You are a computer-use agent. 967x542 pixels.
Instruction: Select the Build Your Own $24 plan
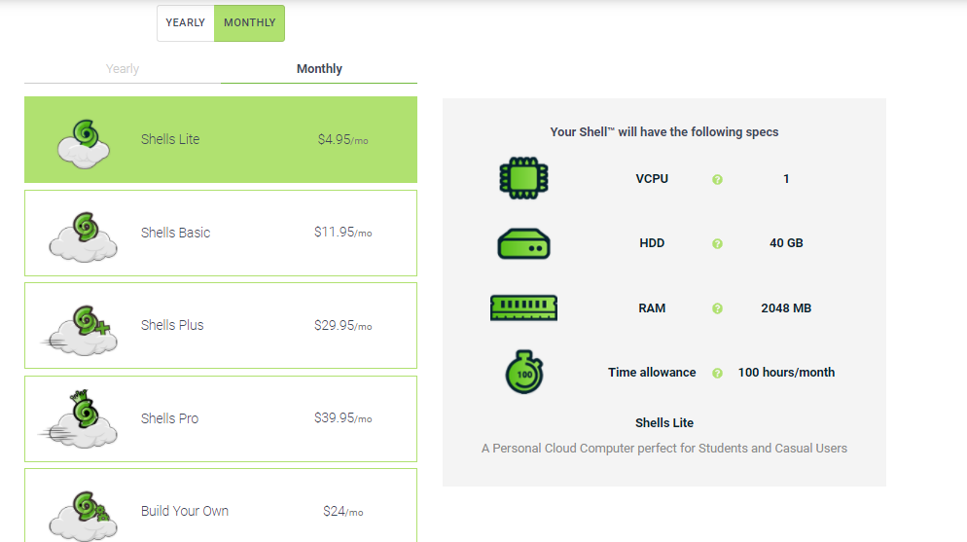(x=221, y=511)
